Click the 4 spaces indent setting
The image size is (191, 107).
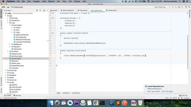tap(187, 98)
